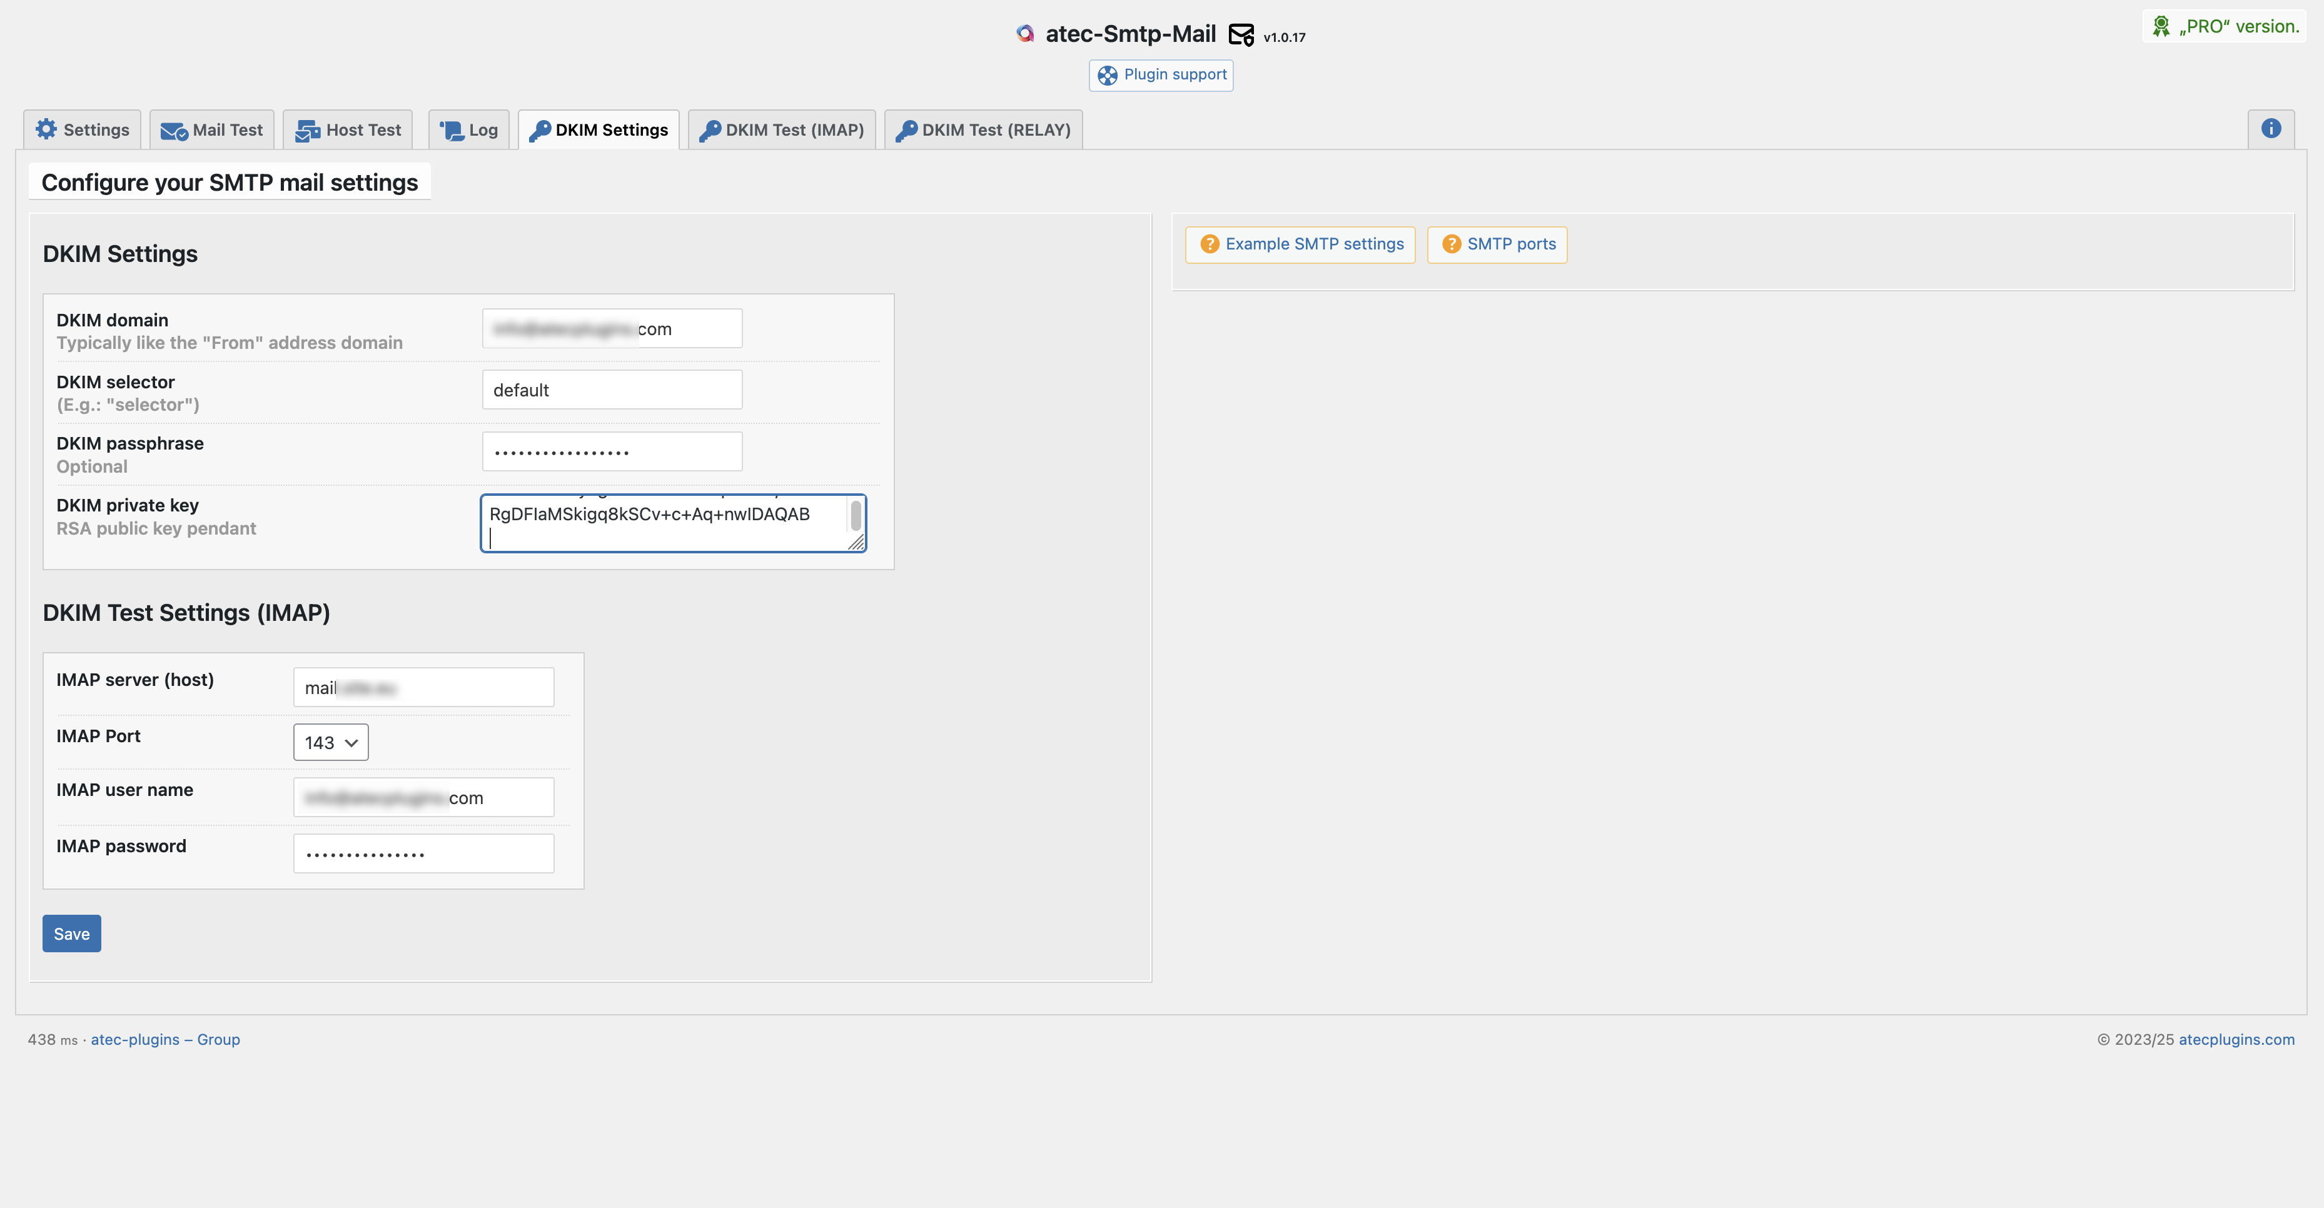Click the question mark icon on SMTP ports
The height and width of the screenshot is (1208, 2324).
pos(1452,244)
